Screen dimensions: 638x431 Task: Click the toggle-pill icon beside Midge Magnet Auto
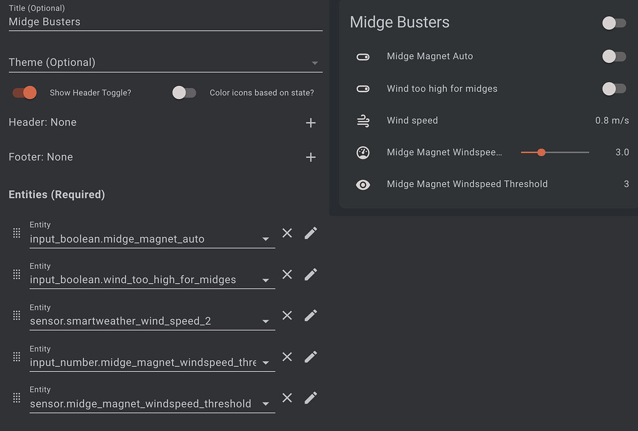[362, 56]
